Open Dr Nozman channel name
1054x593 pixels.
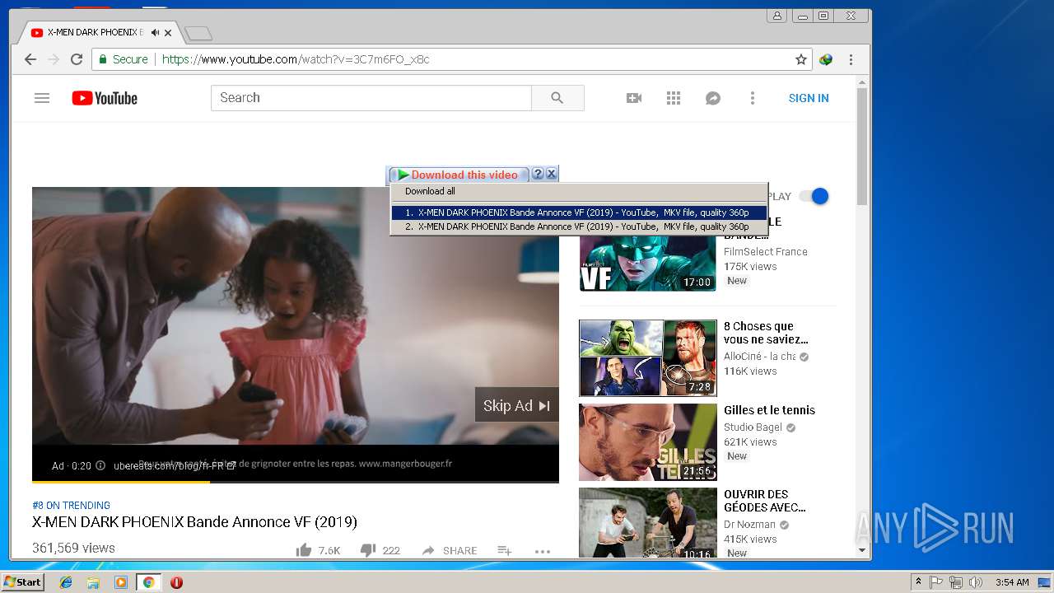(x=749, y=525)
